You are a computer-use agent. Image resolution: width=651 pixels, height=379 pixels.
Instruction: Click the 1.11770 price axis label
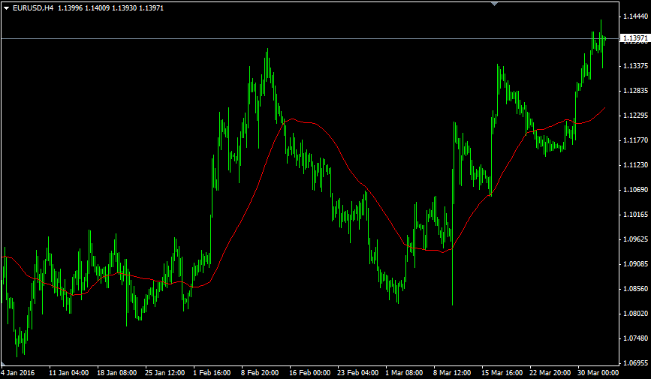635,140
